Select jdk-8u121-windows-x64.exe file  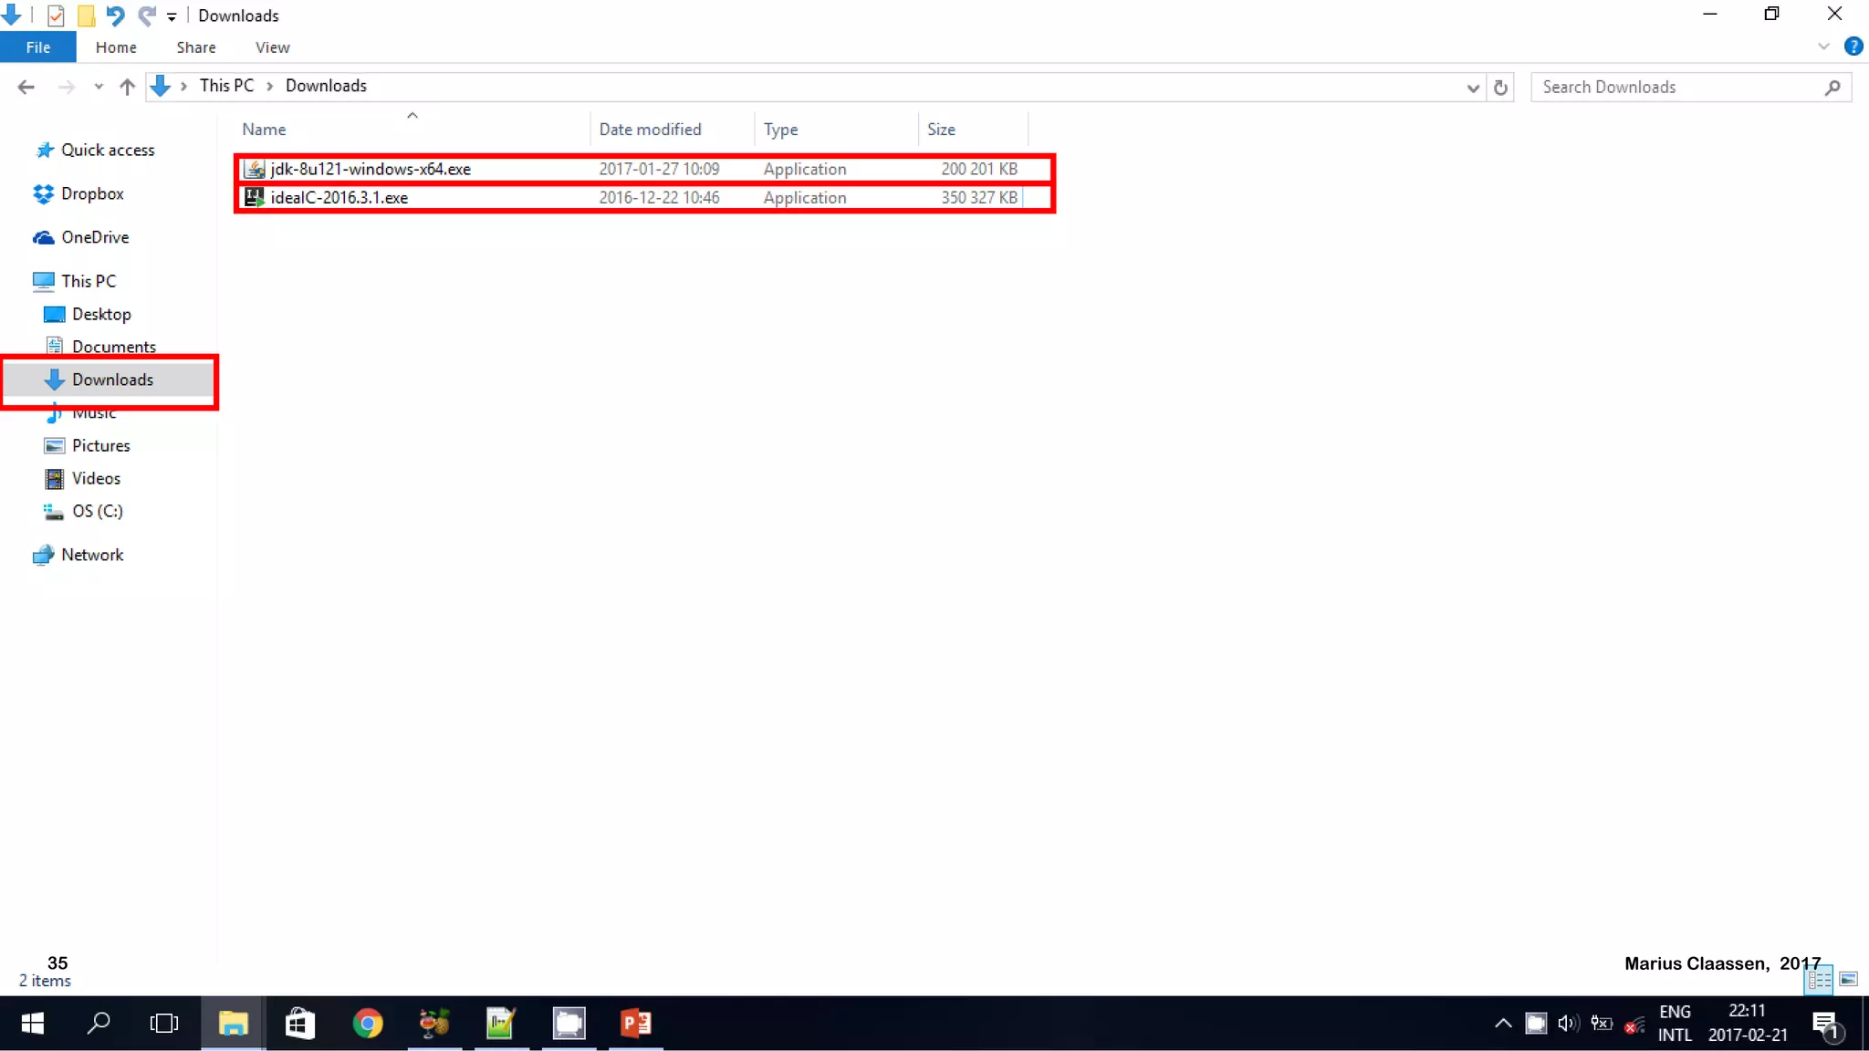(371, 169)
